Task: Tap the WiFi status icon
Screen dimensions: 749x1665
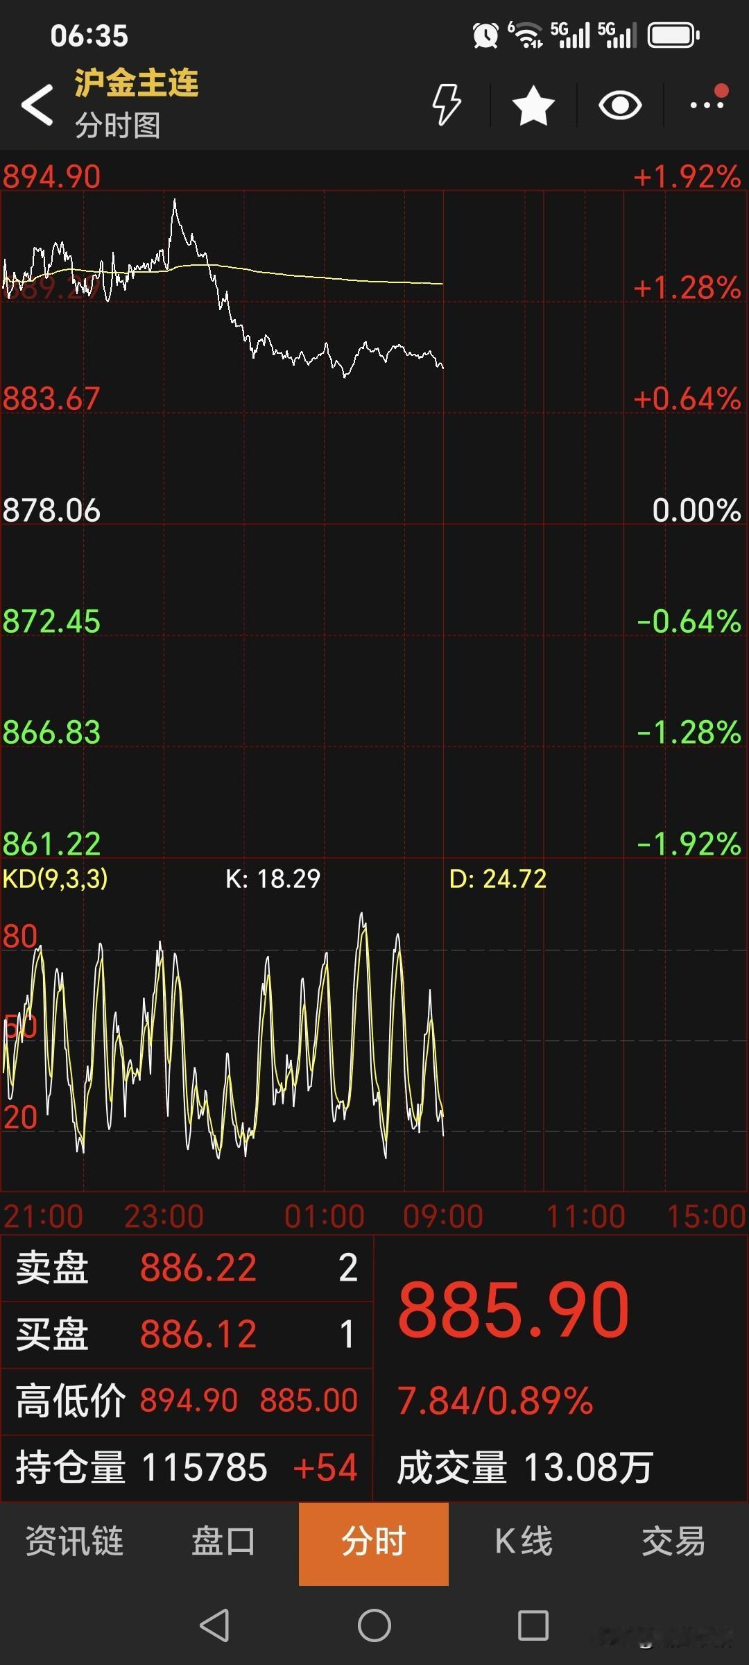Action: tap(526, 35)
